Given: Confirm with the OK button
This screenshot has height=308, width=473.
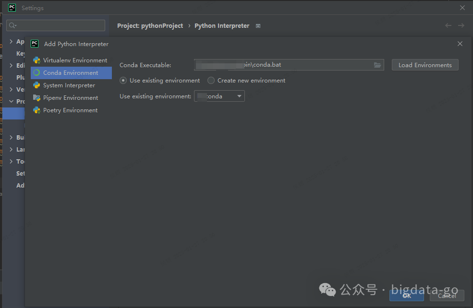Looking at the screenshot, I should [x=407, y=296].
